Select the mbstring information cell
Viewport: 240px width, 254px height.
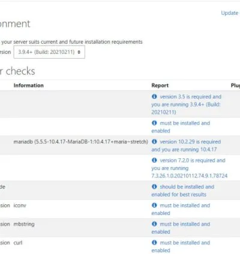(x=24, y=224)
